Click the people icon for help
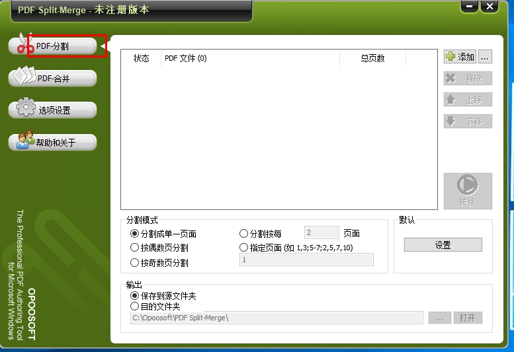This screenshot has height=352, width=514. [25, 140]
